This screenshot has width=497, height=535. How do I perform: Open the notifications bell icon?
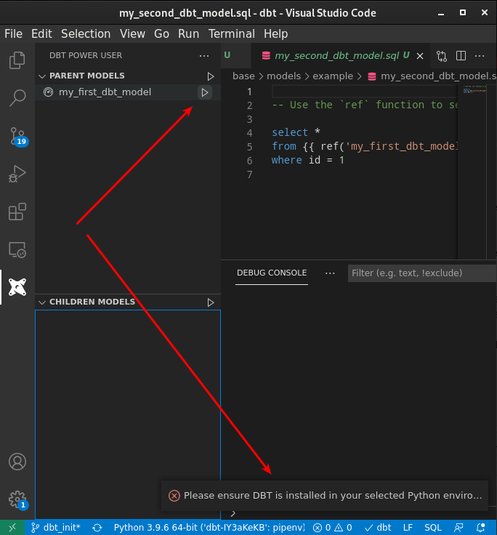click(480, 528)
